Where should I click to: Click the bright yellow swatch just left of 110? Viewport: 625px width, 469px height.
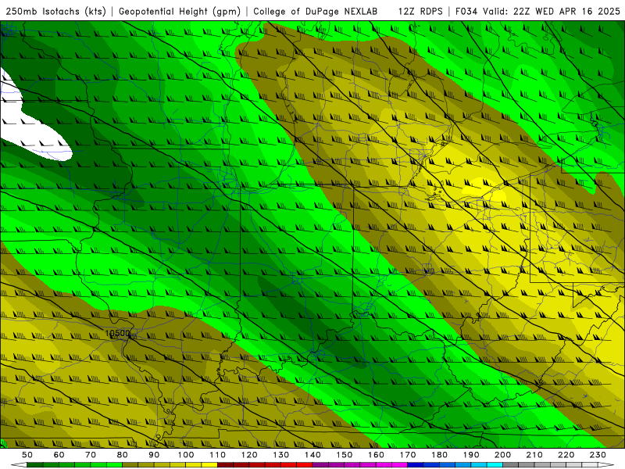[x=209, y=465]
